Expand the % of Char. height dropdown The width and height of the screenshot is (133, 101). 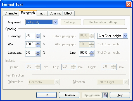(x=125, y=36)
